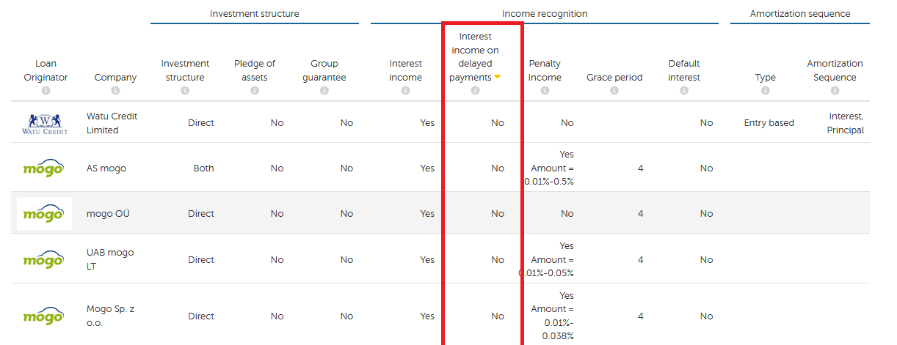Click the mogo OÜ logo thumbnail

click(x=45, y=214)
